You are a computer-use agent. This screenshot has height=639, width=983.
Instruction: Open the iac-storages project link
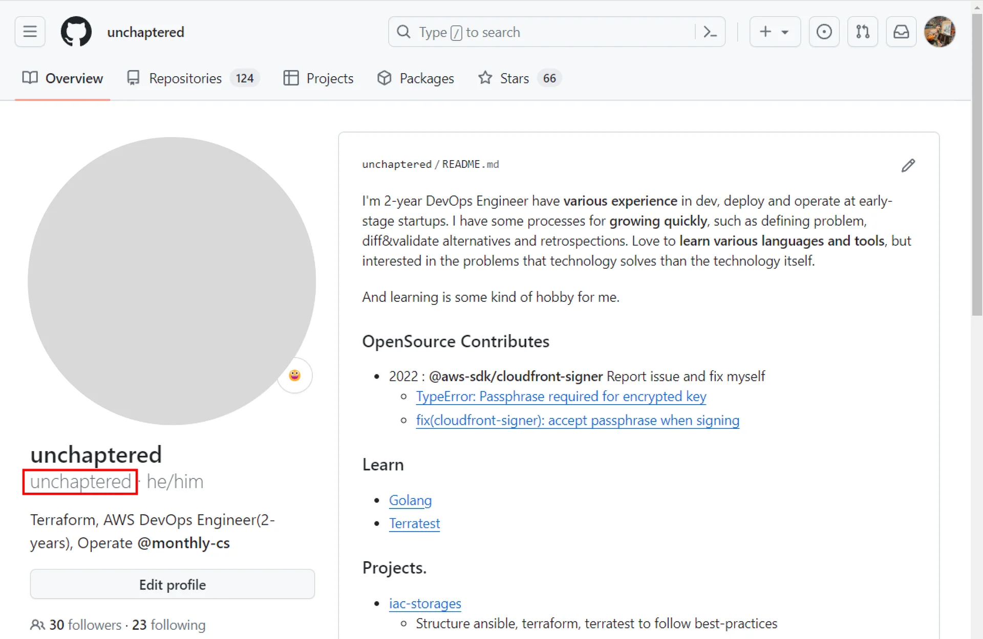[x=425, y=603]
